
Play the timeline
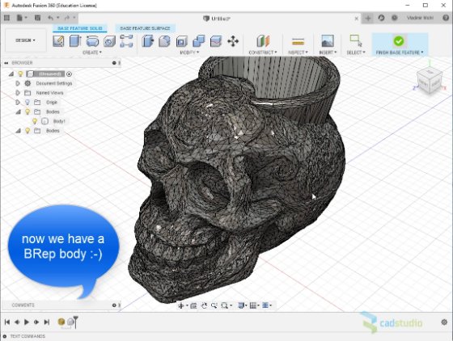[x=27, y=322]
